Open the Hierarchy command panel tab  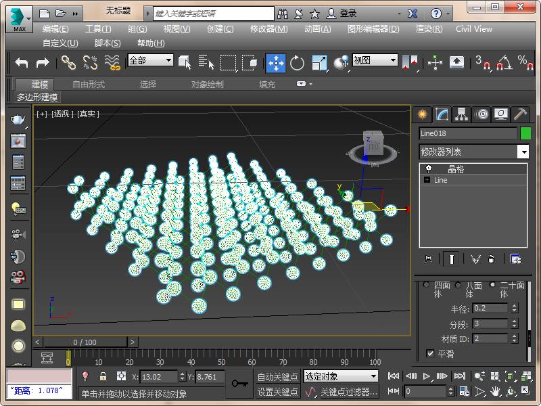(461, 114)
